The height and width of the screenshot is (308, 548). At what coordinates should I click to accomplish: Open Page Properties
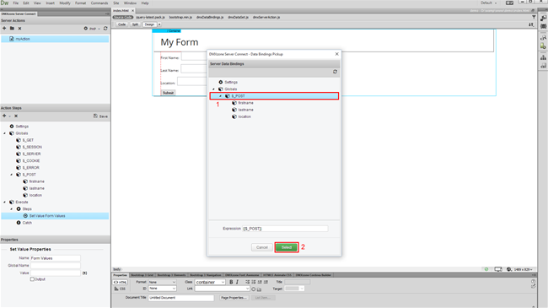[x=234, y=298]
